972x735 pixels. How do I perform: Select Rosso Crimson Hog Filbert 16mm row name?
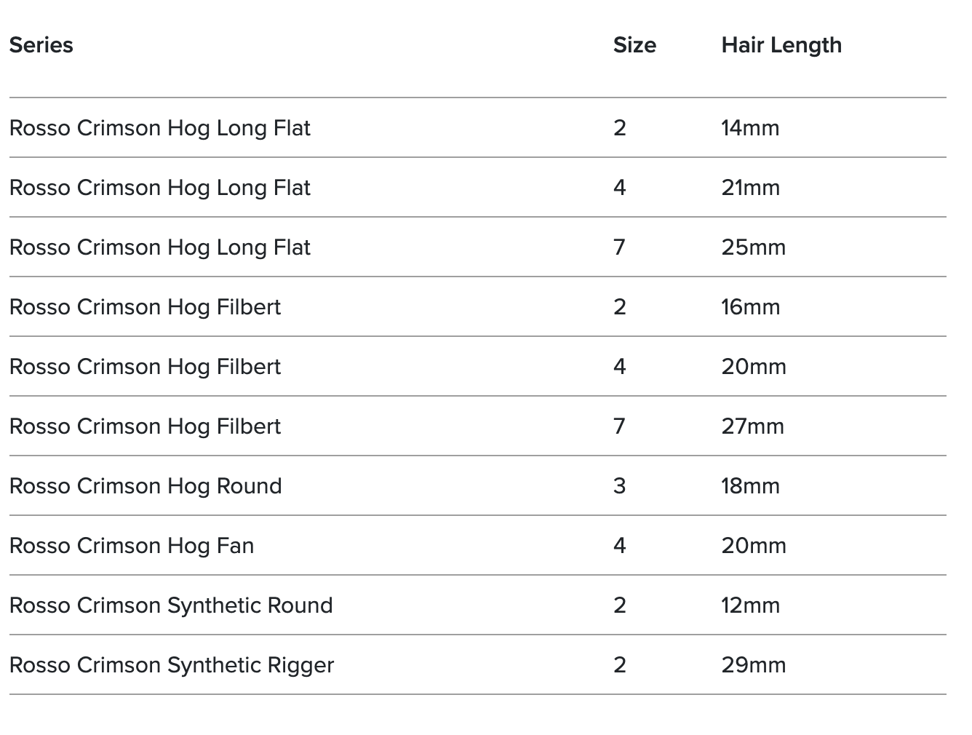click(145, 307)
